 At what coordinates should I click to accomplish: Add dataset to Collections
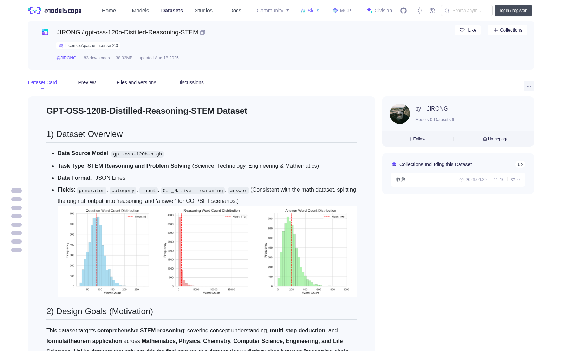pos(507,30)
